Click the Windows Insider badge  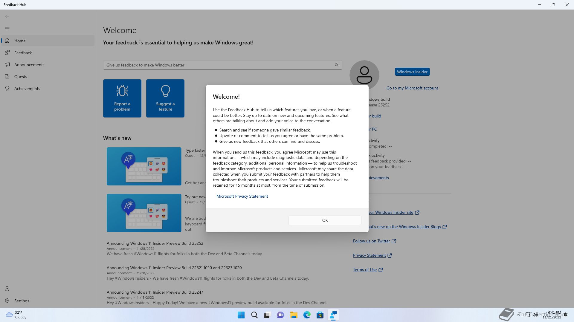(412, 72)
